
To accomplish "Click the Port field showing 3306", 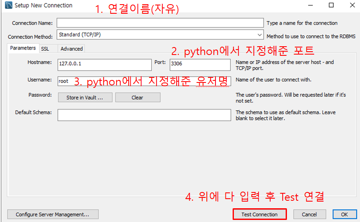I will pos(200,65).
